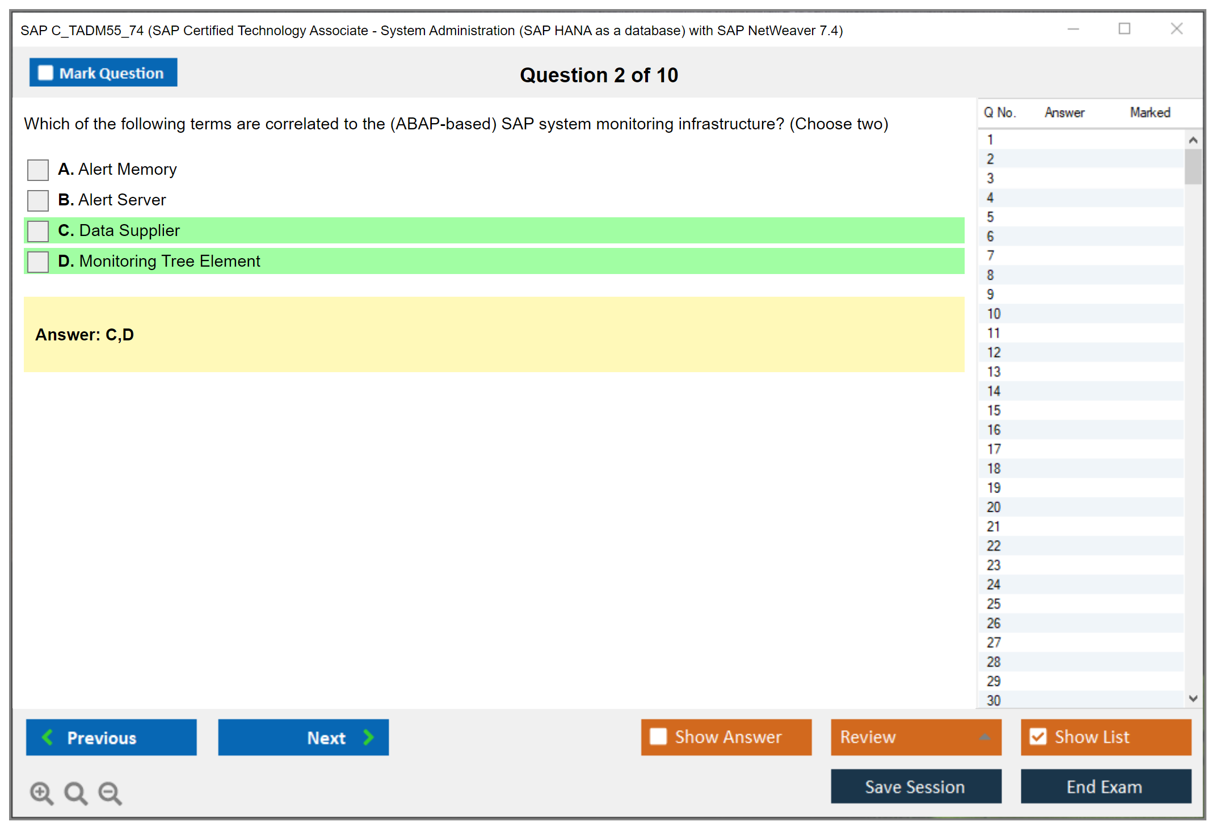
Task: Click the green left arrow on Previous
Action: (x=48, y=737)
